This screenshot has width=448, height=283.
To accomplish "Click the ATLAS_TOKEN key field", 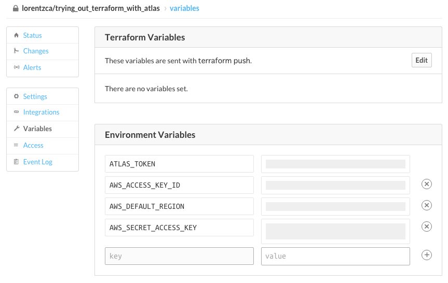I will [x=179, y=164].
